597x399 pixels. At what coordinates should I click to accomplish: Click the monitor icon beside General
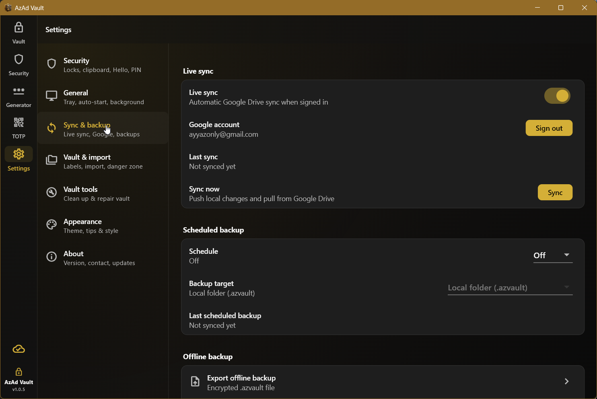51,96
